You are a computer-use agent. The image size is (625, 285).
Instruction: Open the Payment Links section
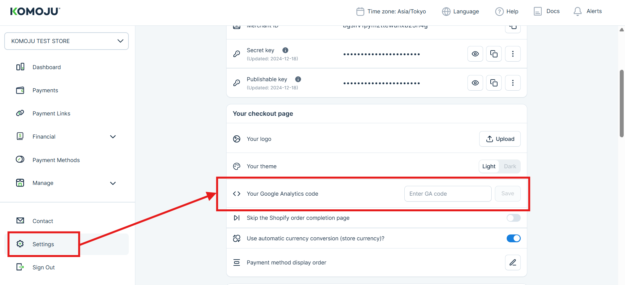51,113
